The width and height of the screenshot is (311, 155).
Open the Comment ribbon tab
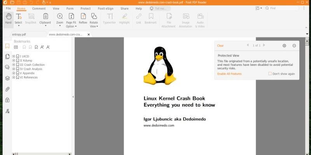pos(39,8)
